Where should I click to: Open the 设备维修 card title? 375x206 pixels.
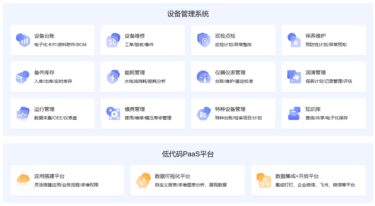click(x=135, y=36)
